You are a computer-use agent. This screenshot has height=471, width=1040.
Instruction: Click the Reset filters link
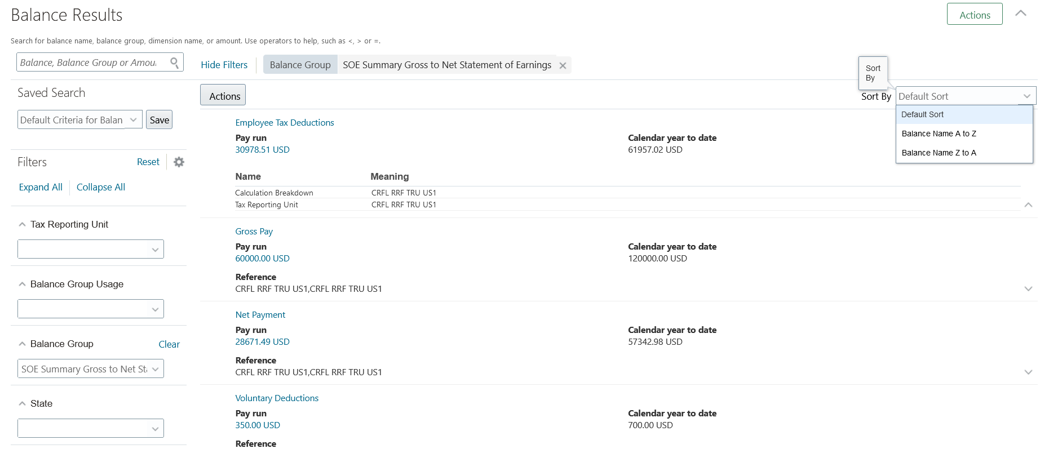[148, 162]
